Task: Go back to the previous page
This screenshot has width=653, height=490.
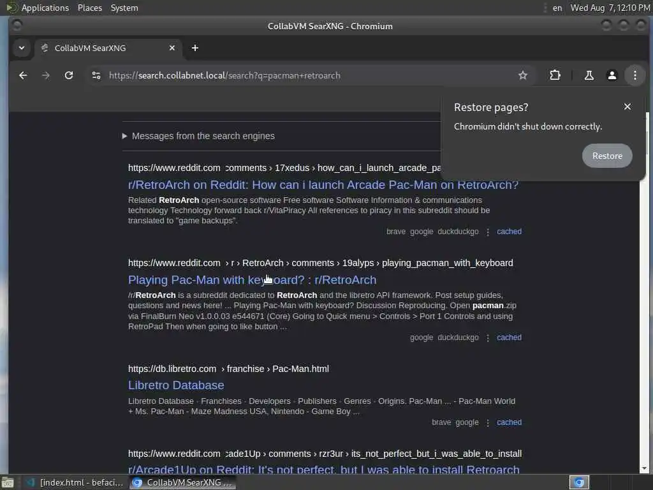Action: pos(23,75)
